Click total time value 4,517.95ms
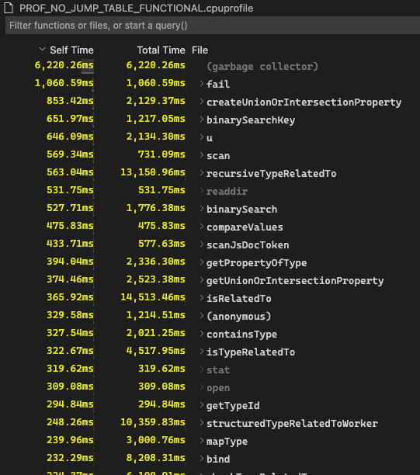 pyautogui.click(x=156, y=351)
